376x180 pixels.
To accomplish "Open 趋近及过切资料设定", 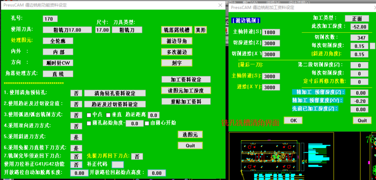I will click(x=115, y=104).
